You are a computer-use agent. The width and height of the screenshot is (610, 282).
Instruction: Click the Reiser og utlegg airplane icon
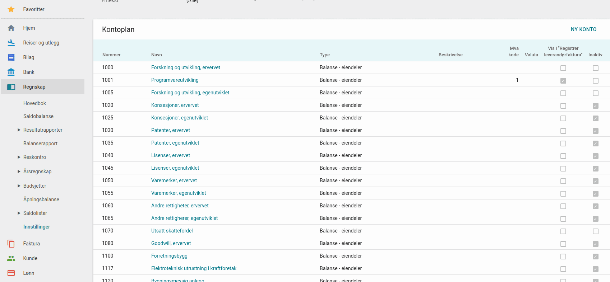pos(11,43)
